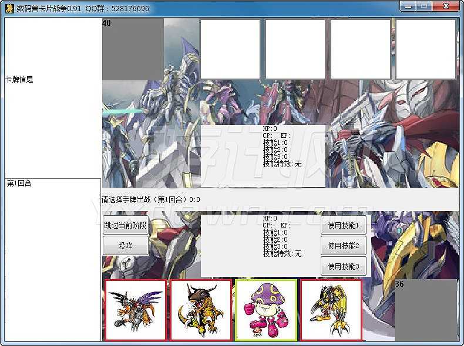Click the opponent's HP:0 stat line
Image resolution: width=464 pixels, height=346 pixels.
270,128
